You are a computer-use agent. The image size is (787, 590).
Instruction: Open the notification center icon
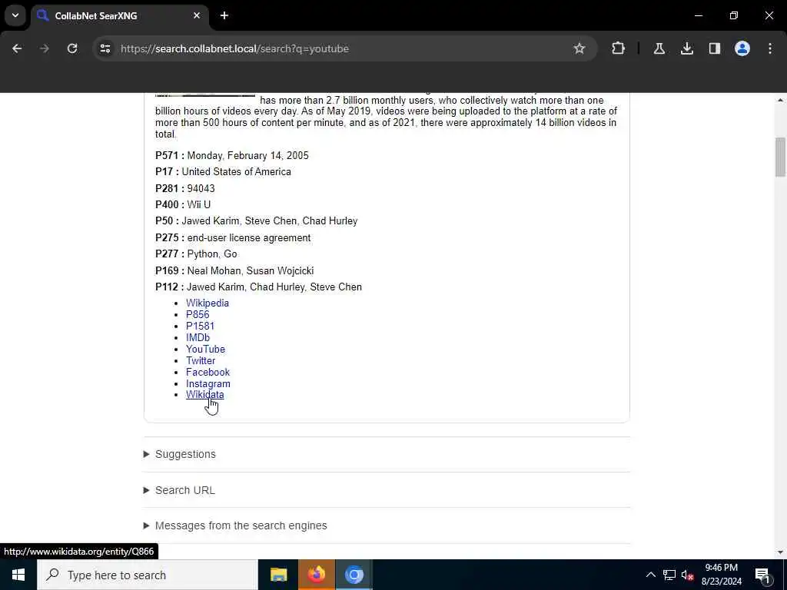762,575
